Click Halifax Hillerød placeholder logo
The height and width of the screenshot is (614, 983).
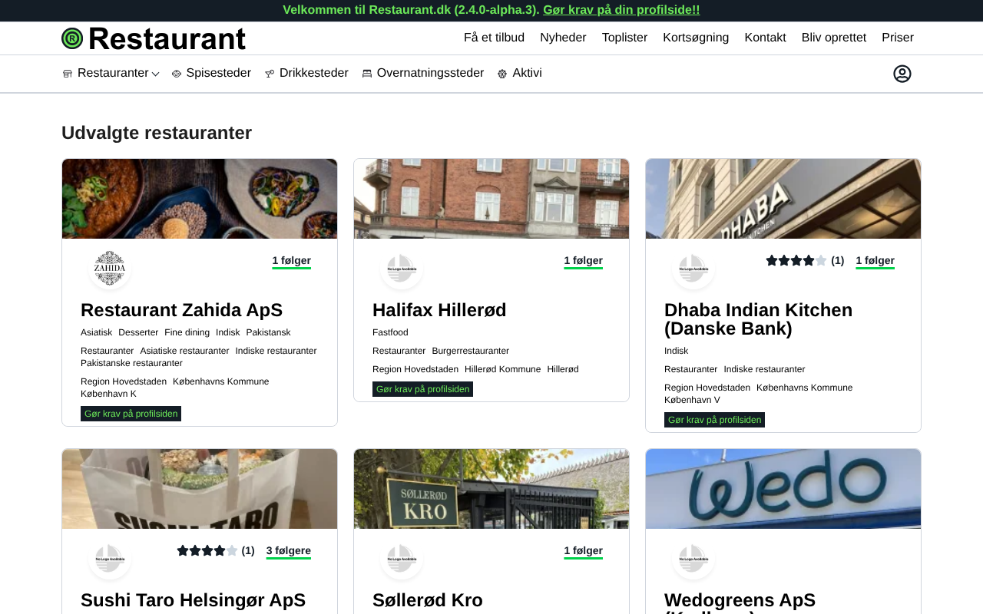click(x=402, y=268)
